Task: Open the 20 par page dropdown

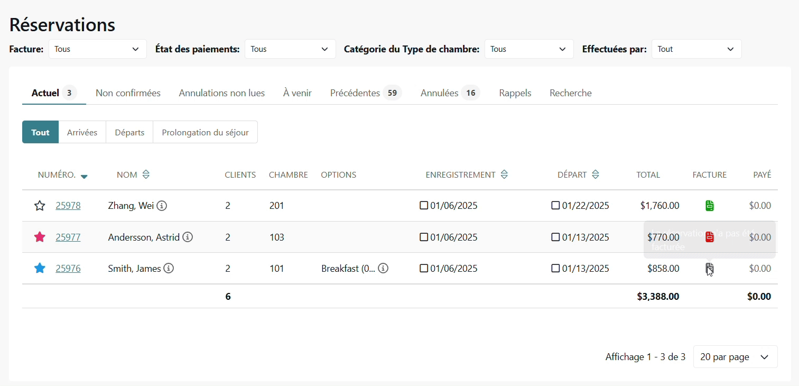Action: [735, 357]
